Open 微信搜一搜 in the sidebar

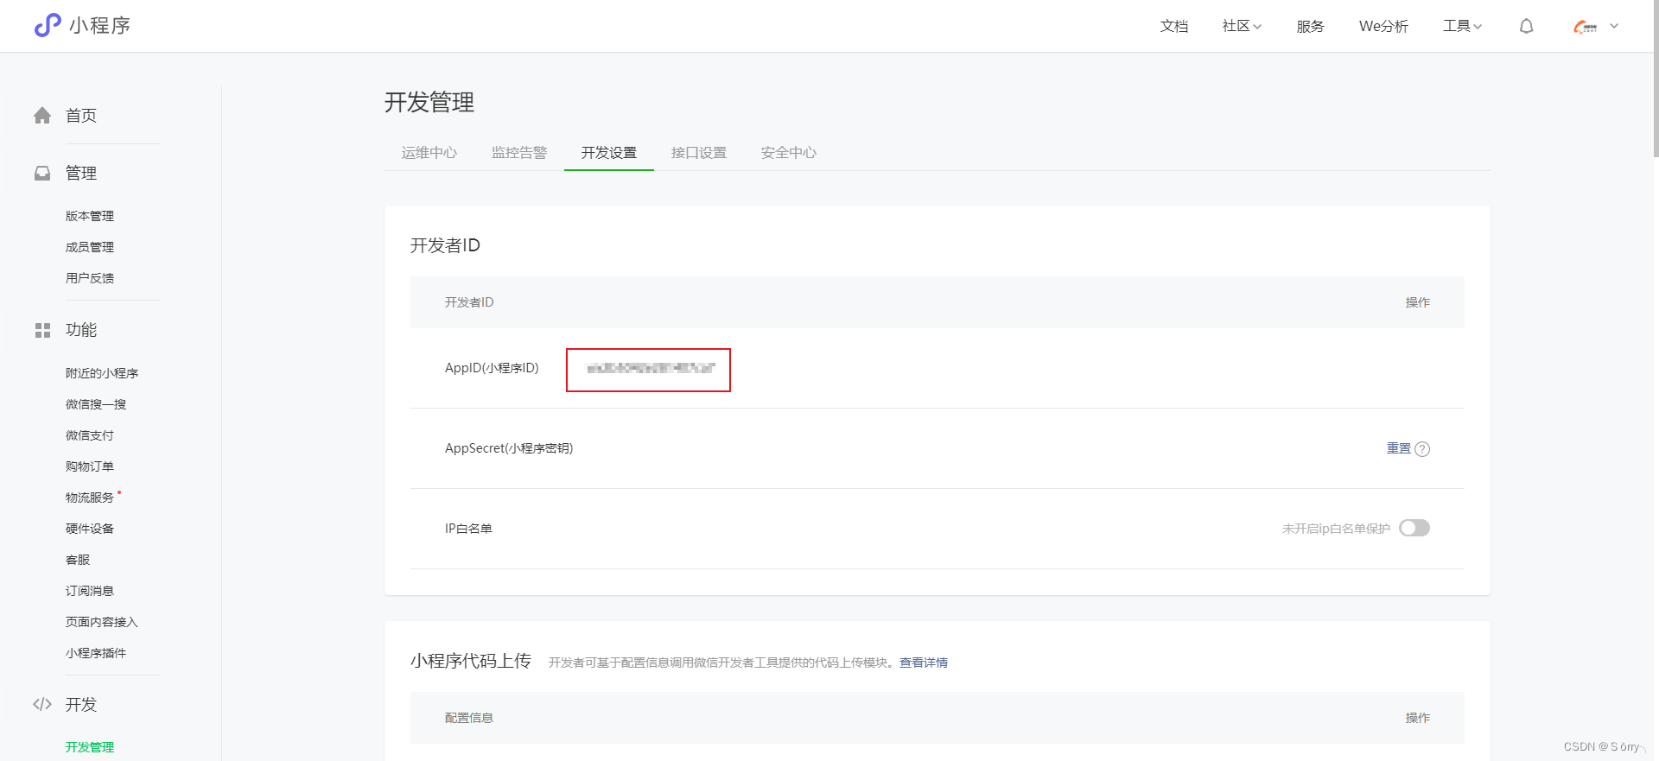(96, 404)
